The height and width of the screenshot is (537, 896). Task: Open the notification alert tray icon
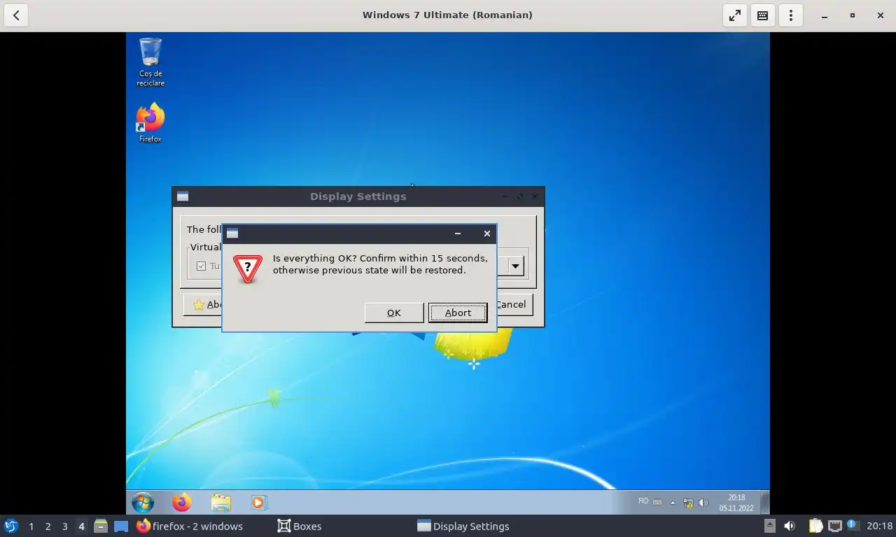point(853,524)
